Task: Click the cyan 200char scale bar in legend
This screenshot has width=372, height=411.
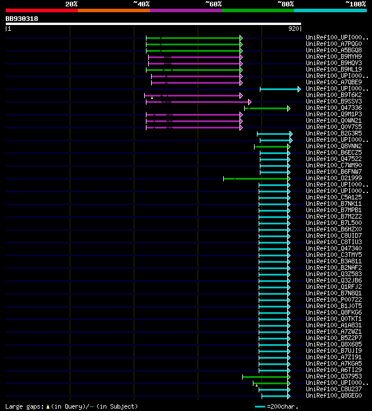Action: tap(260, 406)
